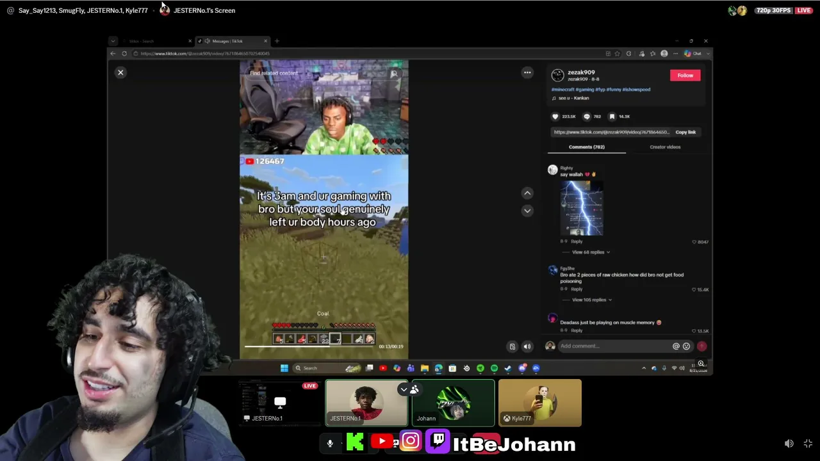The width and height of the screenshot is (820, 461).
Task: Toggle the video auto-scroll icon beside volume
Action: pyautogui.click(x=512, y=346)
